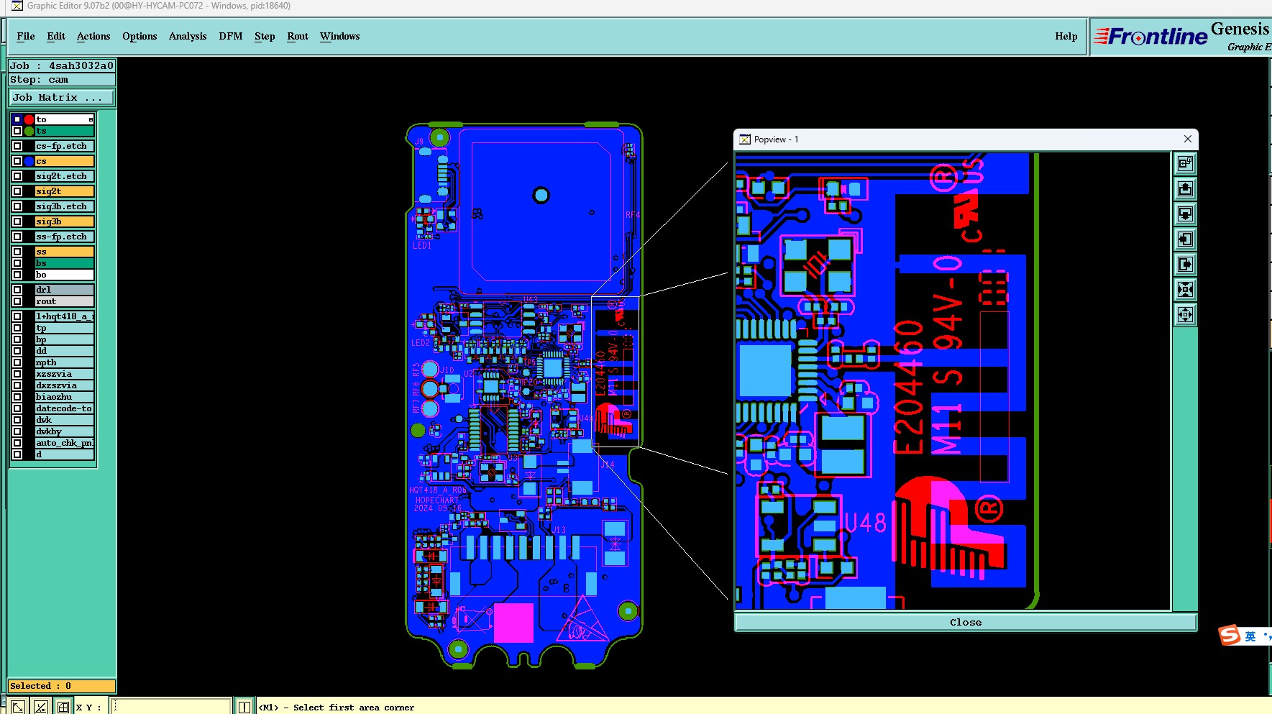
Task: Enable display checkbox for layer sig2t
Action: coord(17,191)
